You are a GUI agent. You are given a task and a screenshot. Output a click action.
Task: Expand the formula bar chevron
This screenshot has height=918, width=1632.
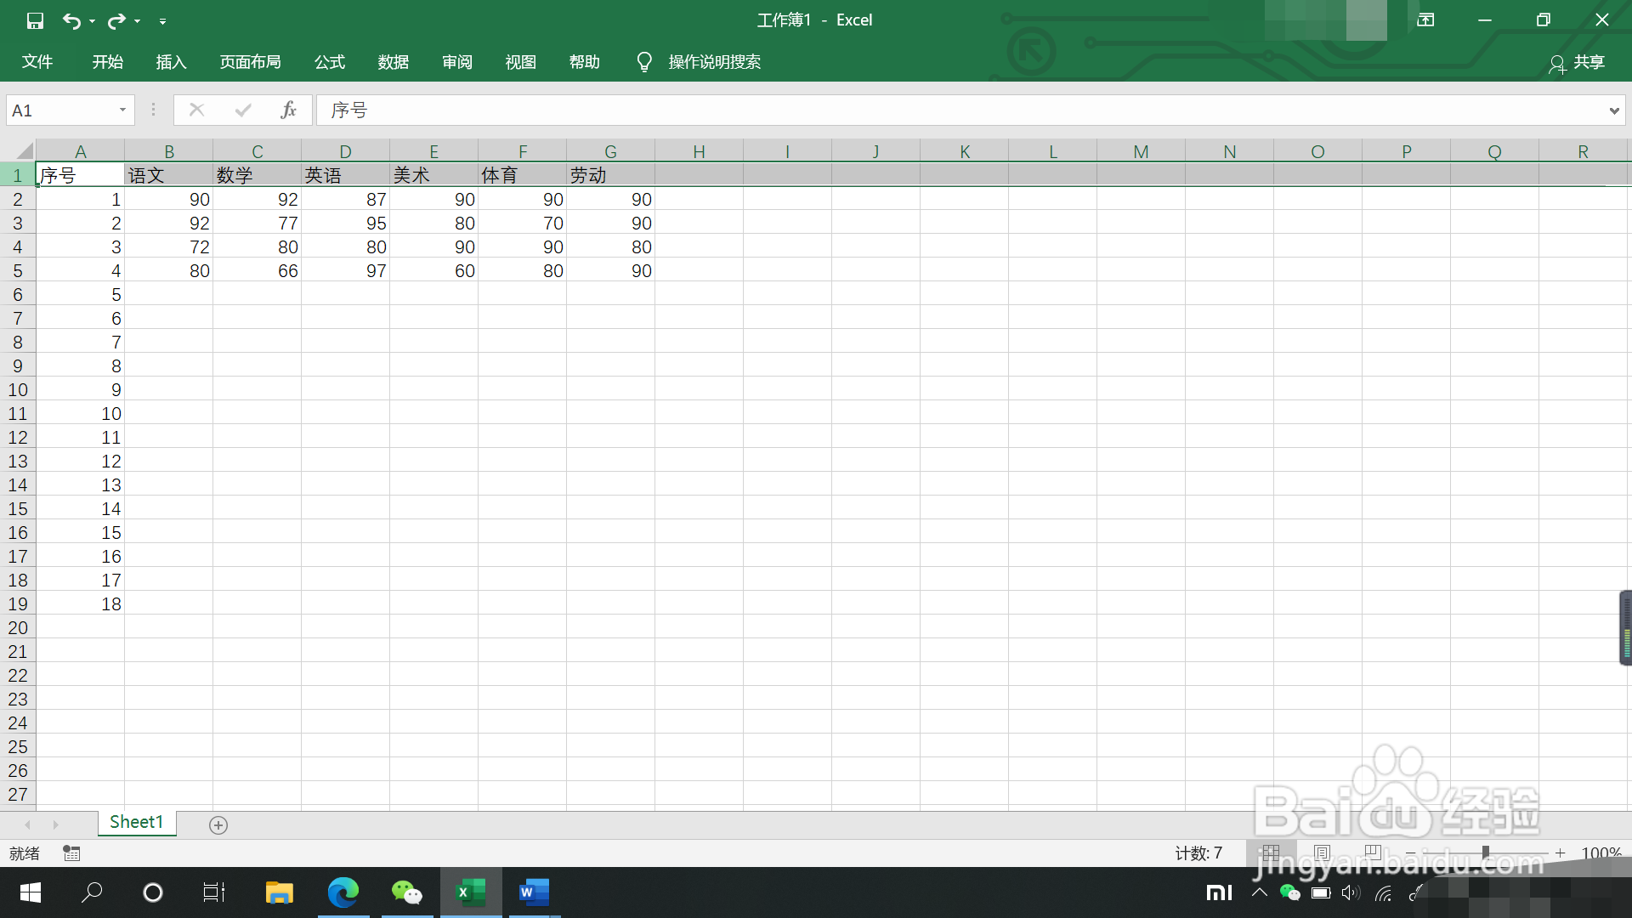pos(1613,110)
